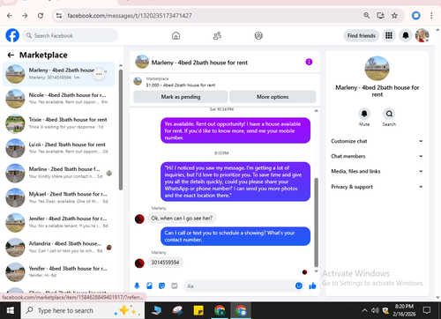Screen dimensions: 441x319
Task: Go to the Facebook logo home
Action: (x=12, y=35)
